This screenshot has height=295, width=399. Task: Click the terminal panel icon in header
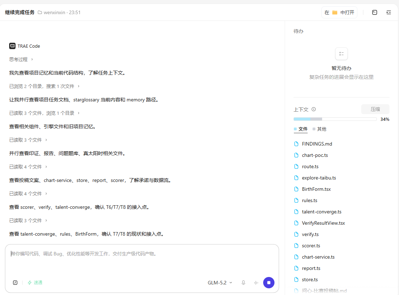click(x=375, y=12)
